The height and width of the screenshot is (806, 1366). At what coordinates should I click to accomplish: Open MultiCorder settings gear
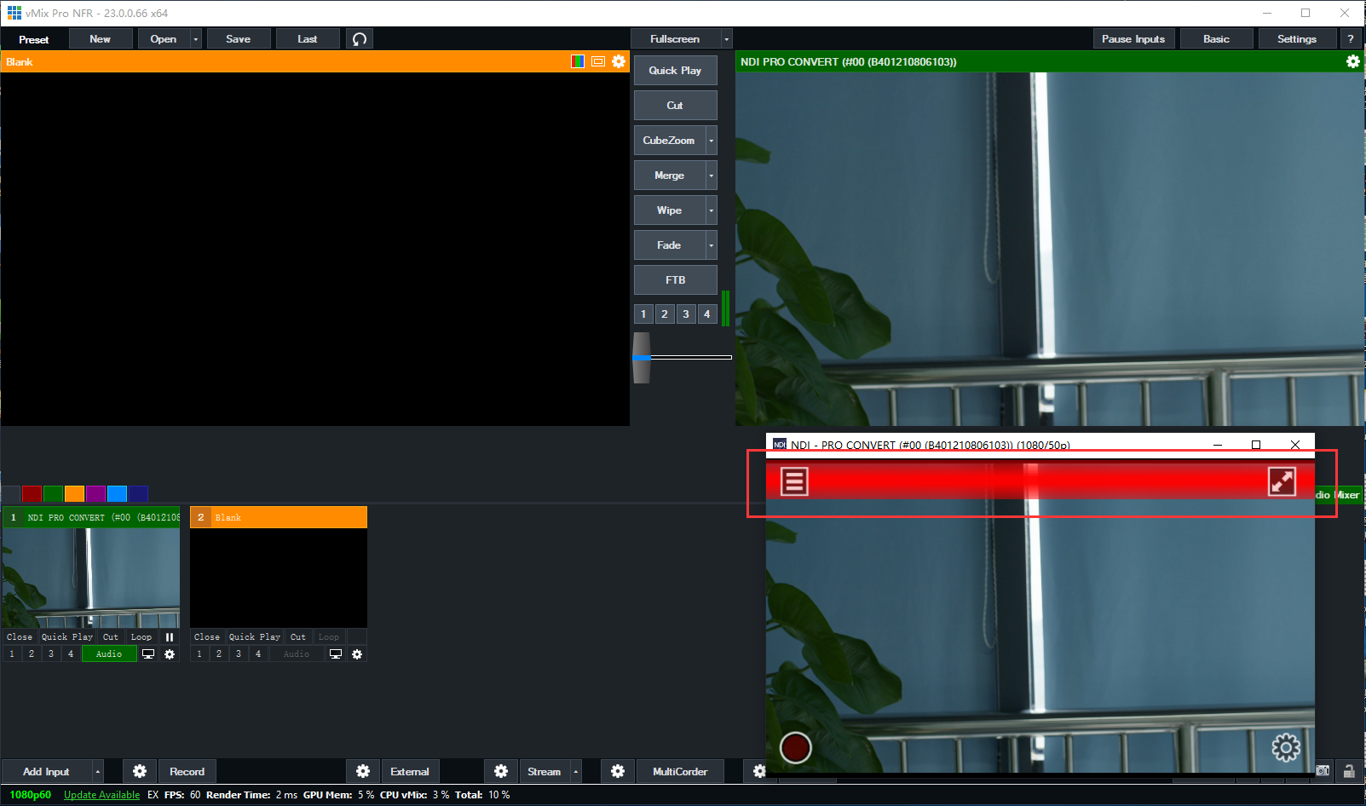618,771
